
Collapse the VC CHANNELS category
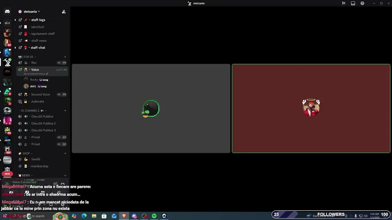coord(32,111)
